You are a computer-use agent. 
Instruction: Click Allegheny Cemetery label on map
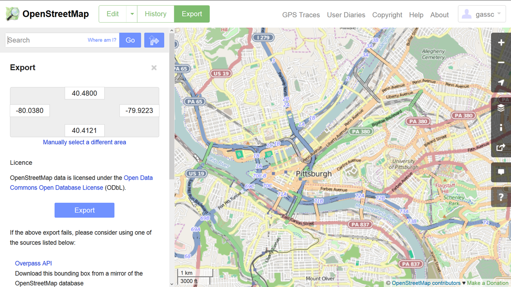433,54
